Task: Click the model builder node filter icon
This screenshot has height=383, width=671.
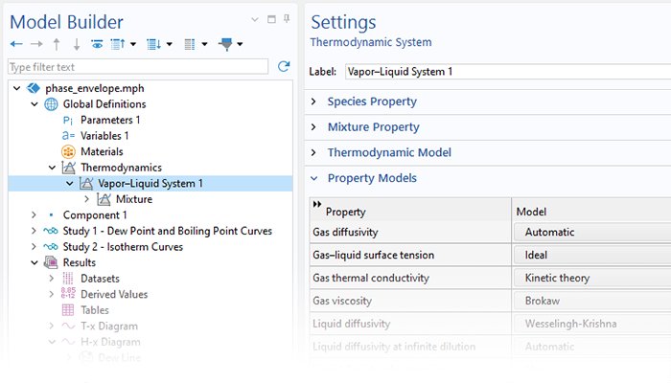Action: pos(225,44)
